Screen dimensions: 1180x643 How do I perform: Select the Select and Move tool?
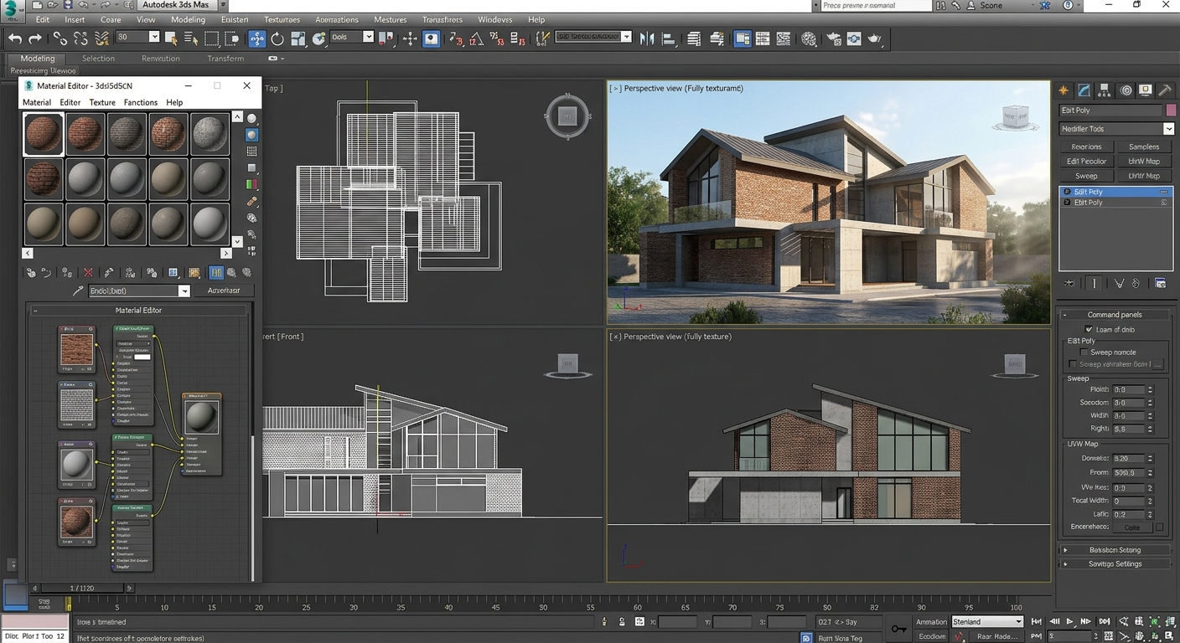pyautogui.click(x=256, y=38)
